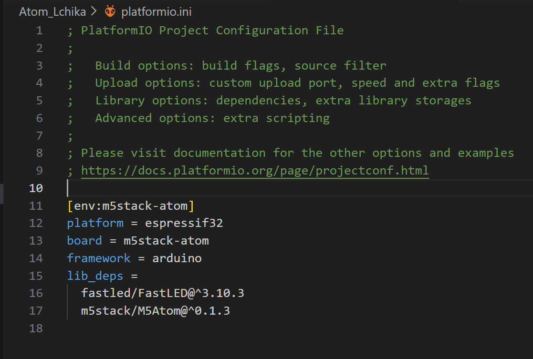The width and height of the screenshot is (533, 359).
Task: Click the [env:m5stack-atom] section header
Action: 131,206
